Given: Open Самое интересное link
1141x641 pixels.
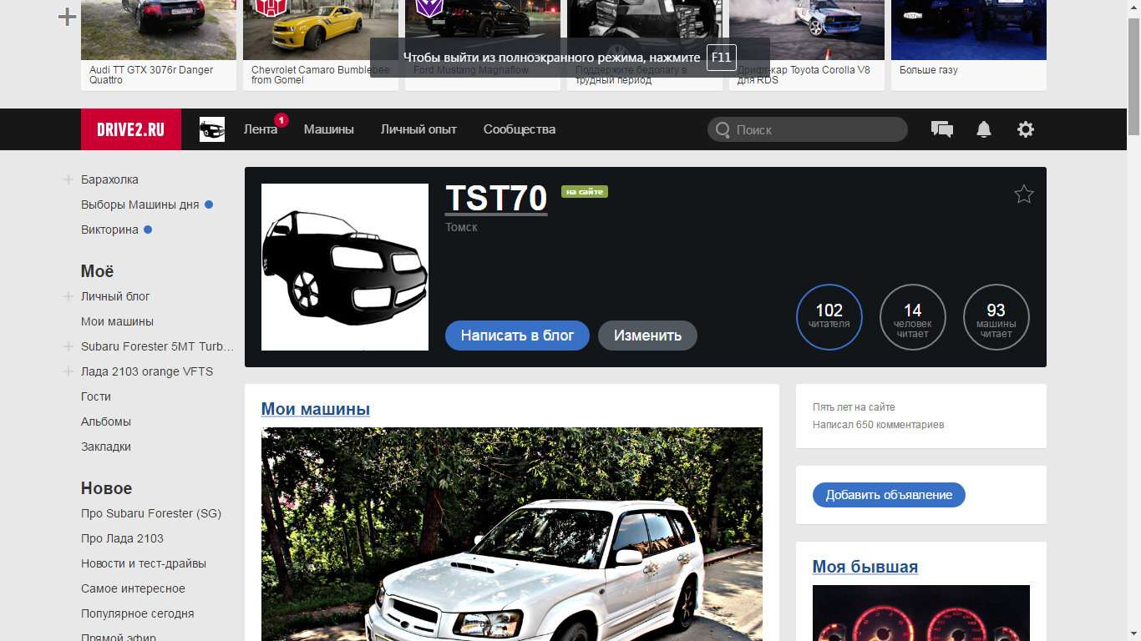Looking at the screenshot, I should pyautogui.click(x=133, y=588).
